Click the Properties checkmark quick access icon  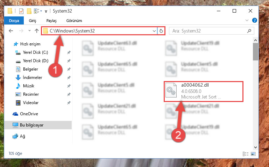click(21, 11)
